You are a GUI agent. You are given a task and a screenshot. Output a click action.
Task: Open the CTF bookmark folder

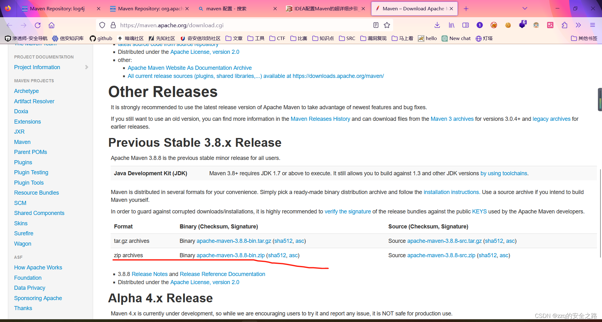277,38
